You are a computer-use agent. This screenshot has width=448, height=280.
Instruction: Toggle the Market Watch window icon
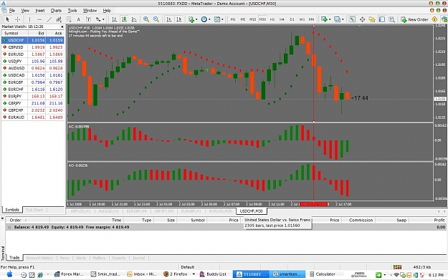(x=352, y=19)
